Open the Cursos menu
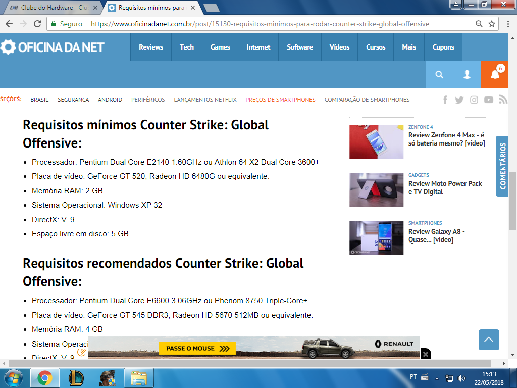The image size is (517, 388). pos(376,47)
